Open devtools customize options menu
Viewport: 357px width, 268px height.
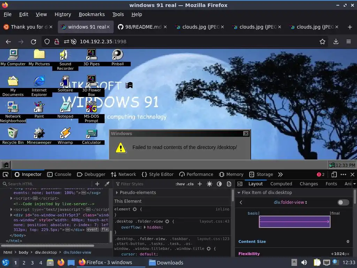point(343,174)
